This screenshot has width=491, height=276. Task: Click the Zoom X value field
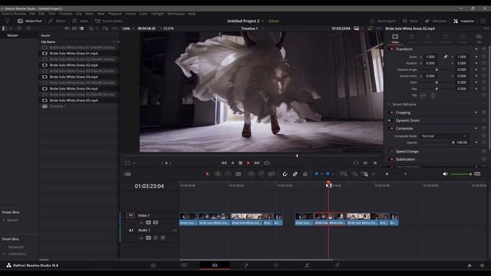pyautogui.click(x=430, y=57)
